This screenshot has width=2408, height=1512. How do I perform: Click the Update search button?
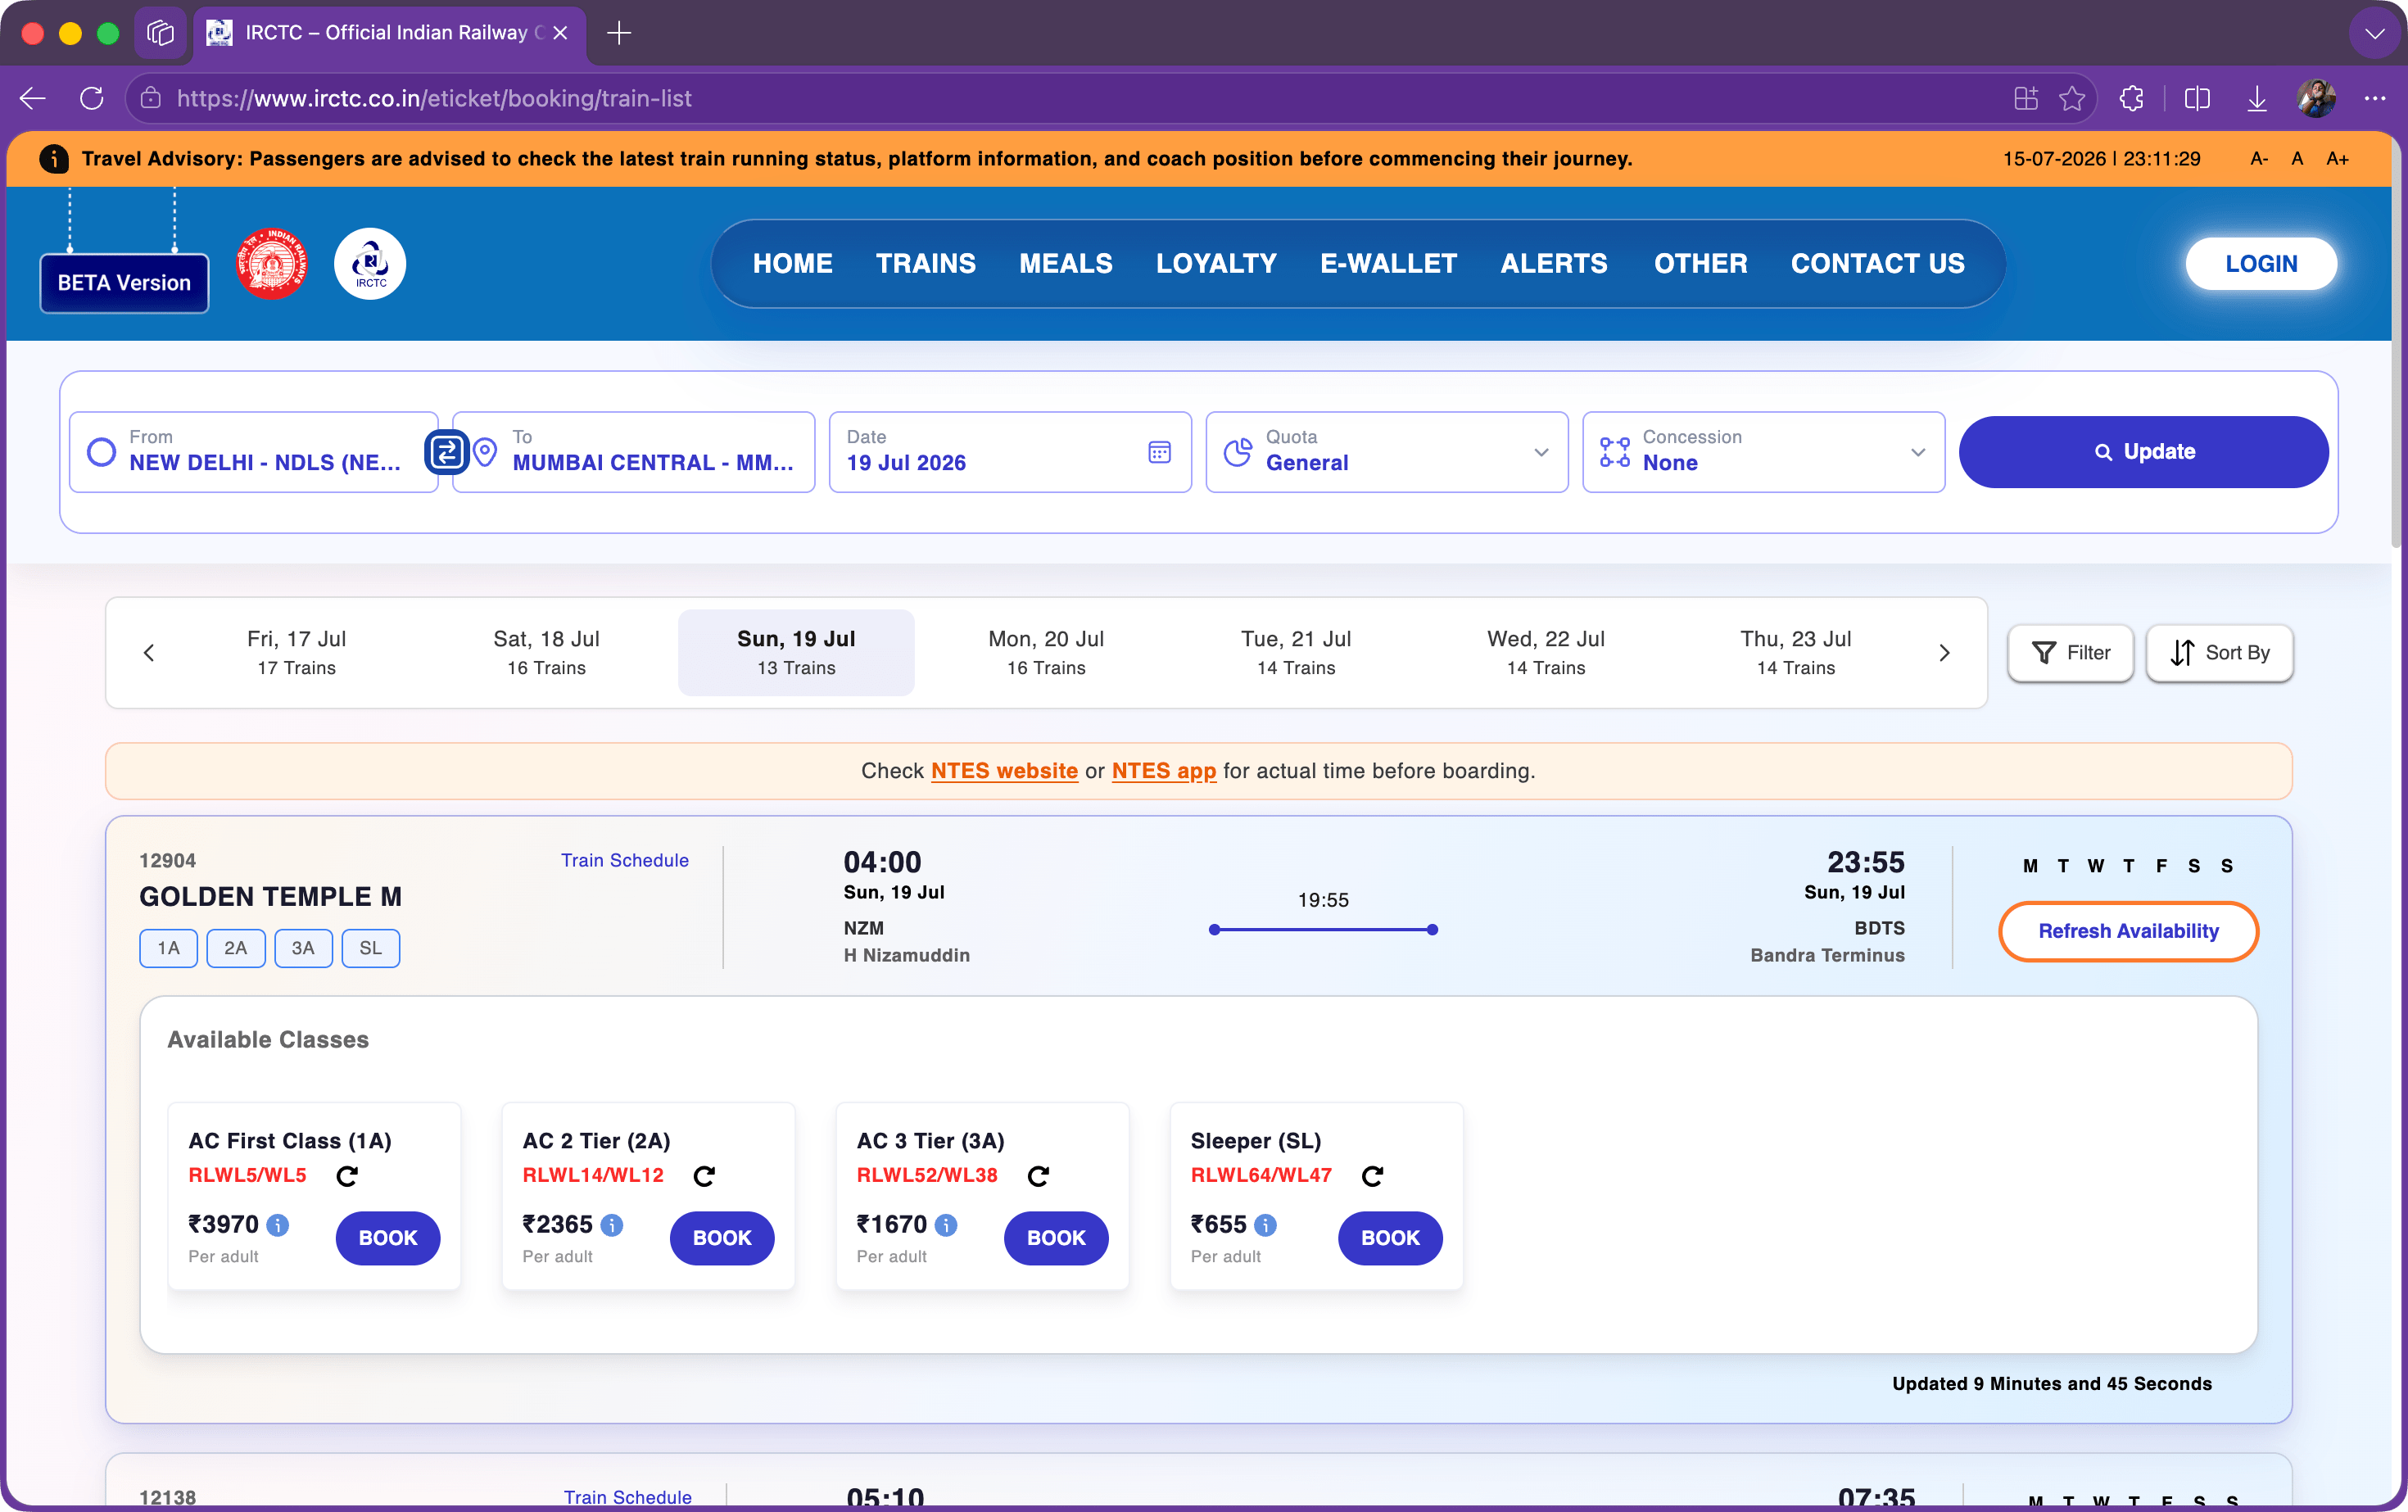click(x=2143, y=452)
